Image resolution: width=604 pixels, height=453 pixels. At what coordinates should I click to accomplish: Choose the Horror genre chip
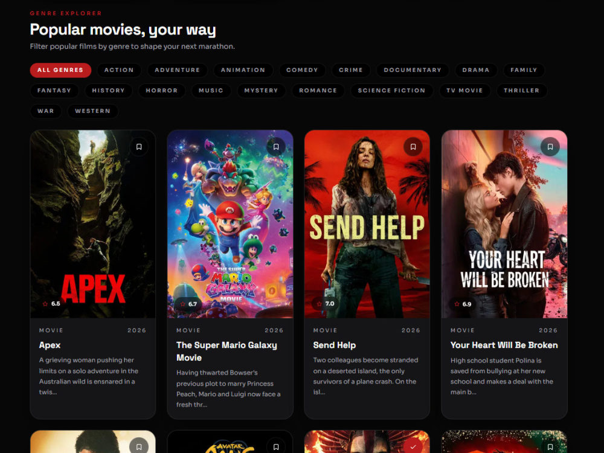(162, 91)
